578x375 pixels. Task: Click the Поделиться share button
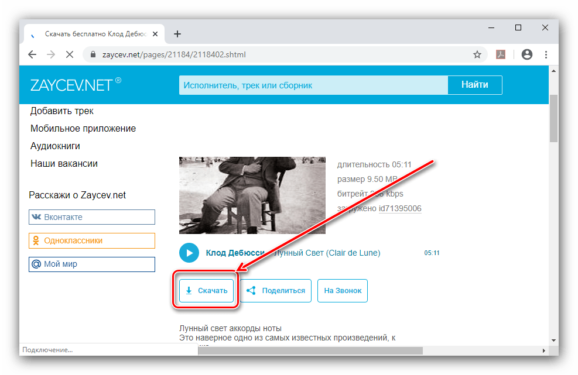[x=276, y=291]
